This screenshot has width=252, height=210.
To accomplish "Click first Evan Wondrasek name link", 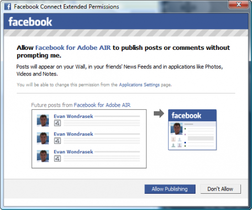I will (73, 116).
